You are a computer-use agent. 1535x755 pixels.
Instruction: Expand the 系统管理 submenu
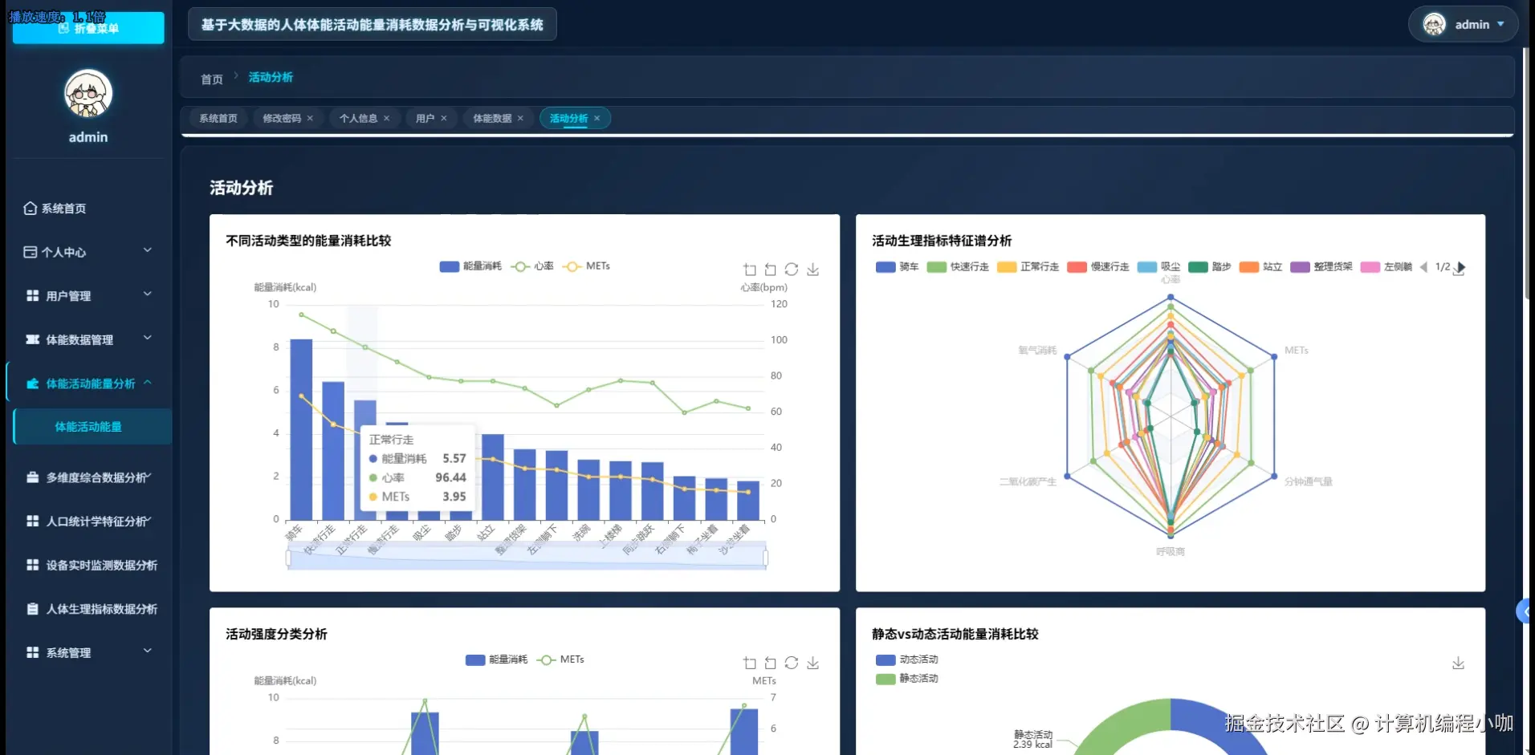(148, 651)
